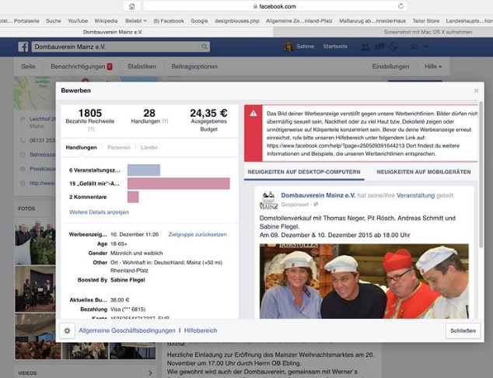This screenshot has height=378, width=493.
Task: Click the Dombauverein Mainz e.V. post author link
Action: tap(318, 195)
